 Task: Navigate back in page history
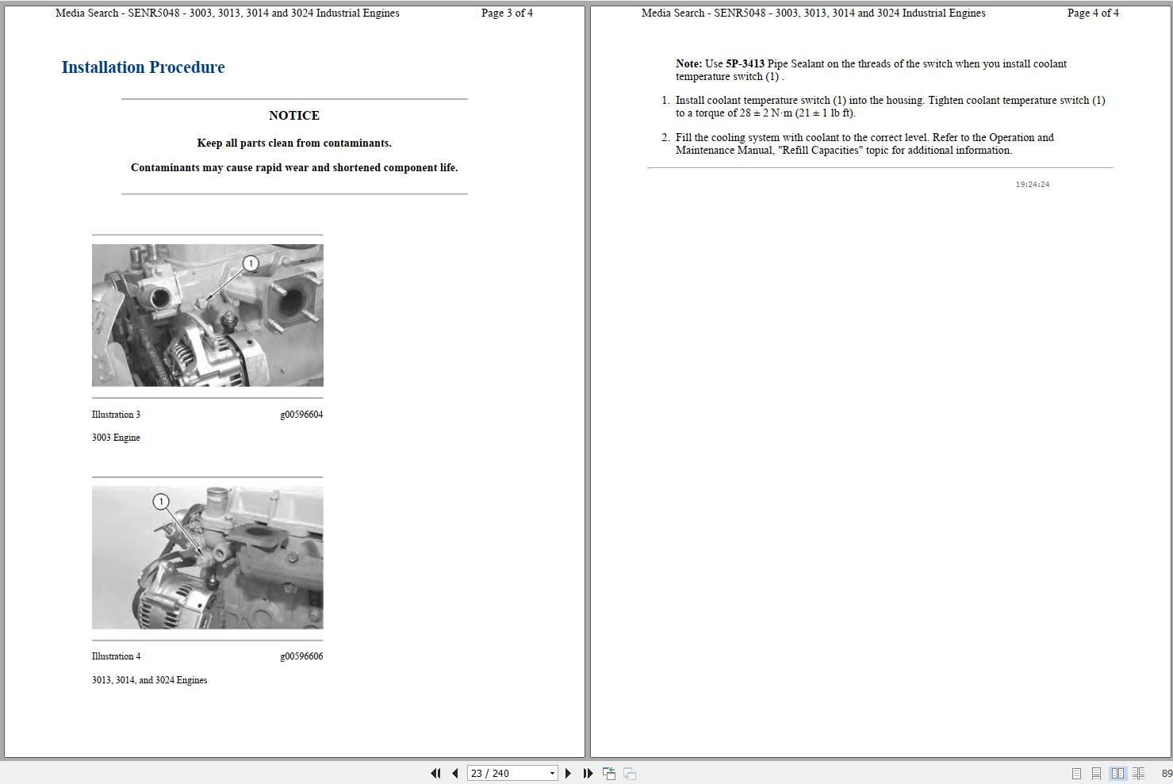[x=609, y=773]
